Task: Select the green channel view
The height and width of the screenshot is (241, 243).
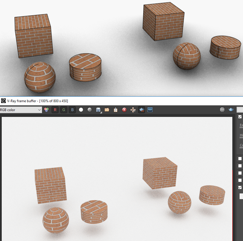Action: point(63,110)
